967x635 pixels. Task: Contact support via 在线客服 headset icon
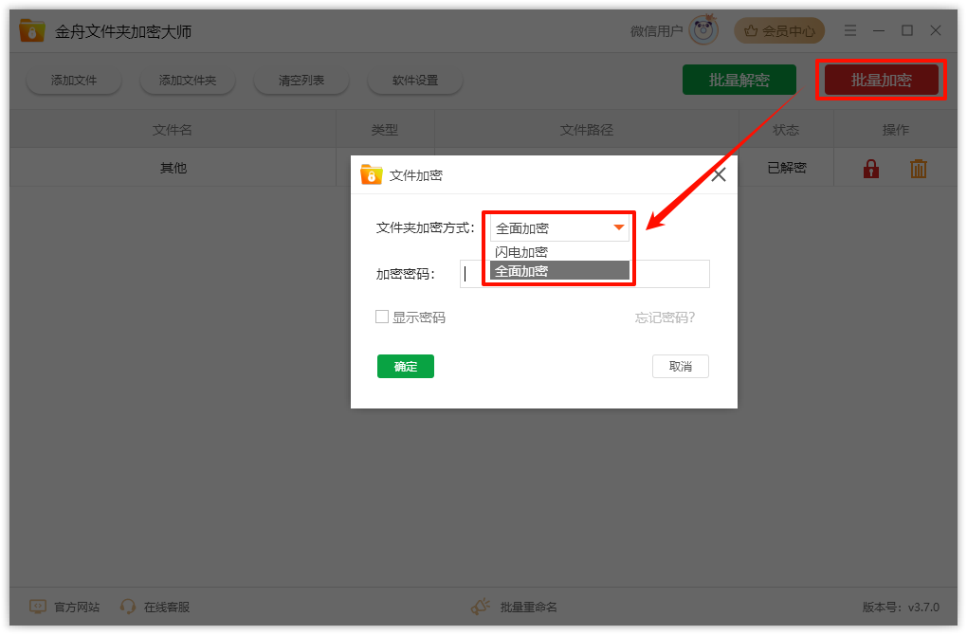128,607
